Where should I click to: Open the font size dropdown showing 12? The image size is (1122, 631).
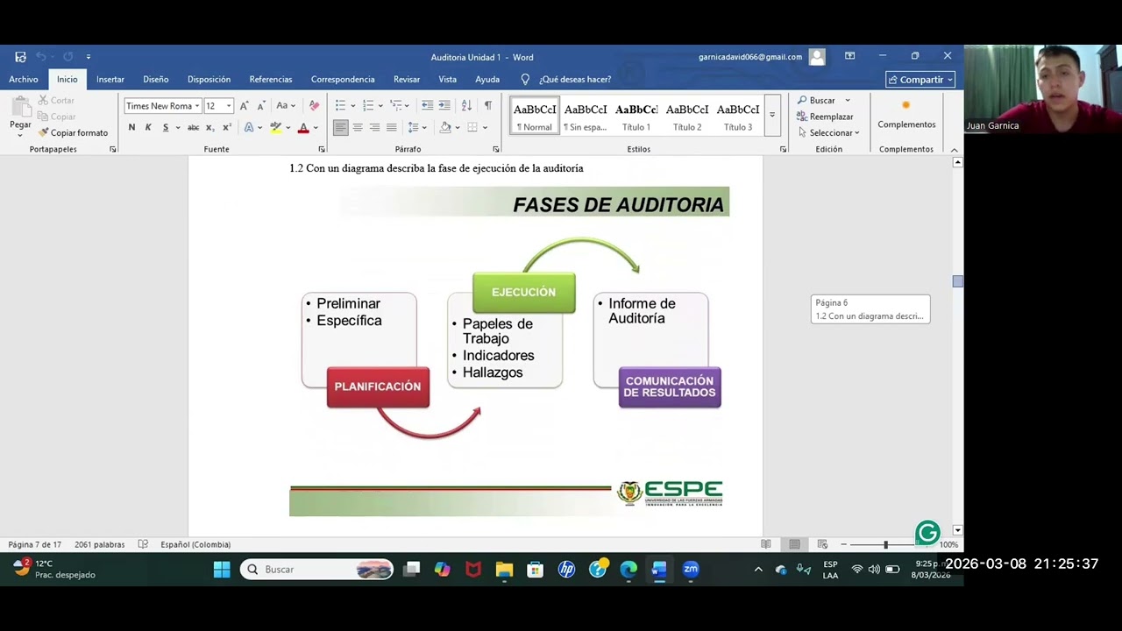pos(229,106)
